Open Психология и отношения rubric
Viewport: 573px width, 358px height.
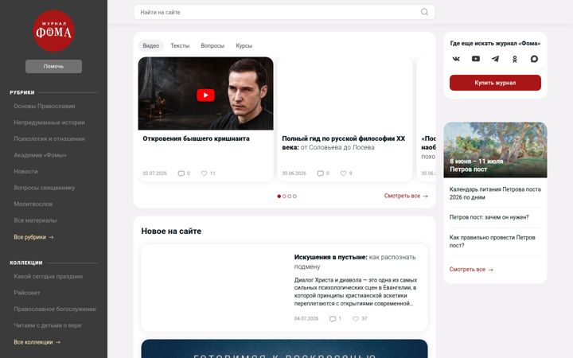tap(49, 138)
